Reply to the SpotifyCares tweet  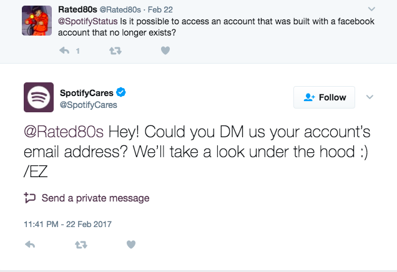(29, 245)
